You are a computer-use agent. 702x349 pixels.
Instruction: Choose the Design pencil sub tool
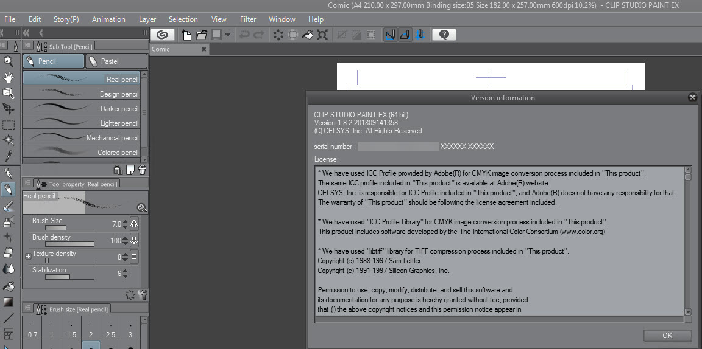click(x=82, y=94)
